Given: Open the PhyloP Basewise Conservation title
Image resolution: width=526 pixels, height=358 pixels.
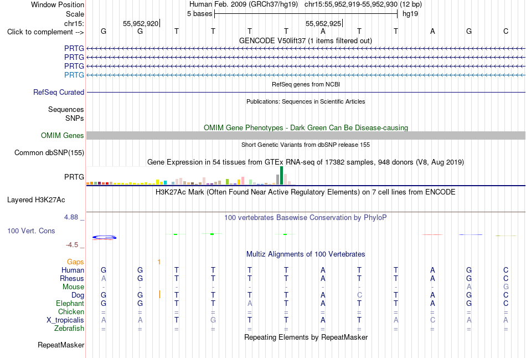Looking at the screenshot, I should click(306, 218).
